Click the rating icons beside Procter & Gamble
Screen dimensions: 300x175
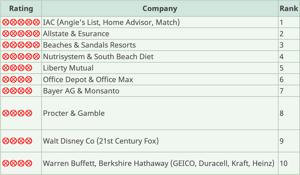pos(17,113)
